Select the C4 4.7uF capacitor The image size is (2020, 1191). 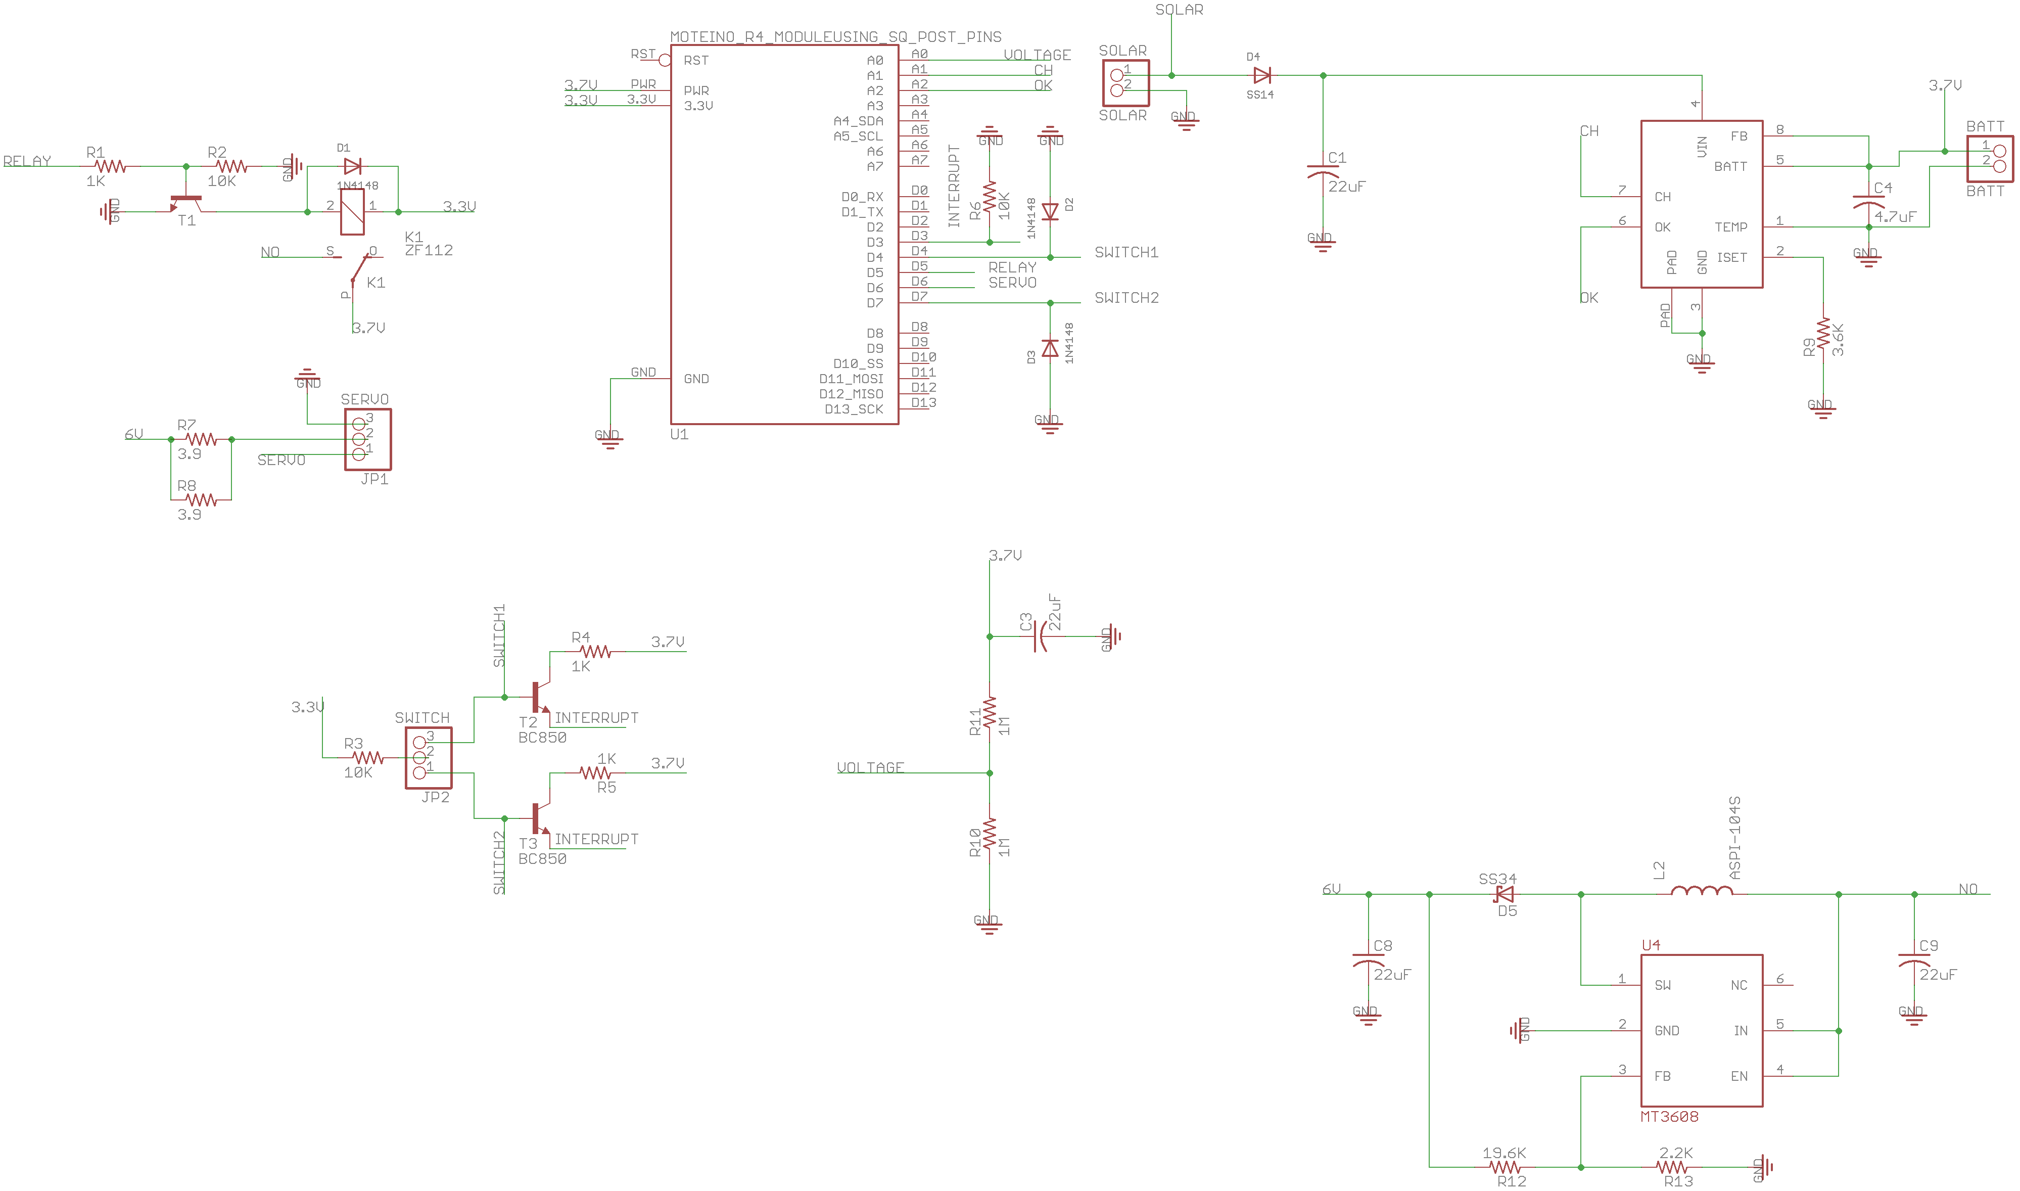click(1868, 201)
